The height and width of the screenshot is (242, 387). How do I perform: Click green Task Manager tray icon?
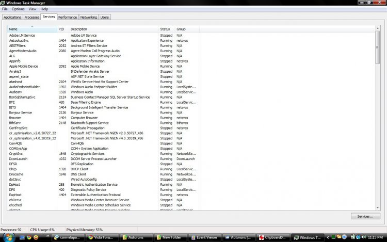(333, 237)
